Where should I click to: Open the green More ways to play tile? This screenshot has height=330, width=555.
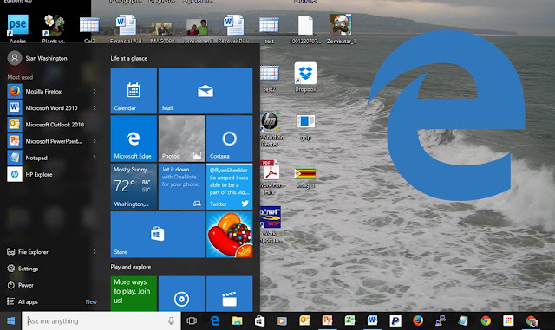point(134,294)
